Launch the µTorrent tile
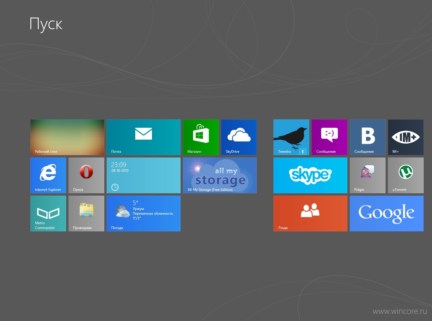Screen dimensions: 432x321 (x=406, y=175)
